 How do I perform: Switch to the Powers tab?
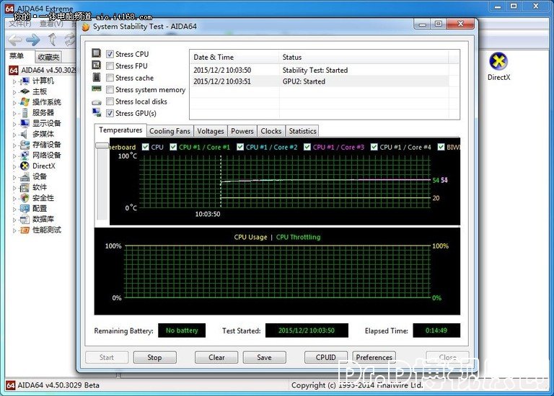tap(242, 131)
